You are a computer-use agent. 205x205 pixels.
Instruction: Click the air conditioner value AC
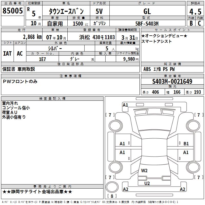(20, 54)
